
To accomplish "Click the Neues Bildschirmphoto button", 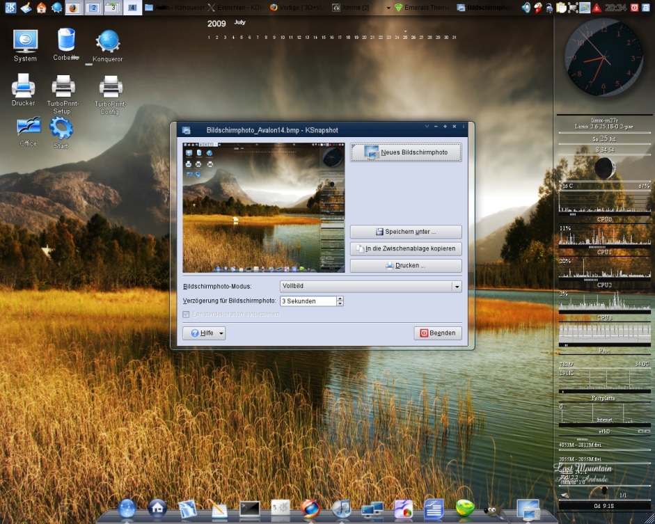I will coord(406,152).
